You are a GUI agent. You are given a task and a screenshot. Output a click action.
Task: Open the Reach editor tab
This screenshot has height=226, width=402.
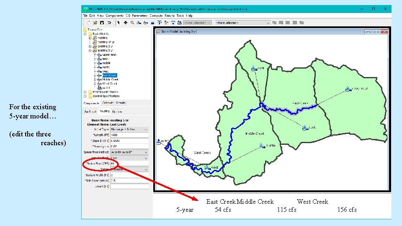coord(90,112)
